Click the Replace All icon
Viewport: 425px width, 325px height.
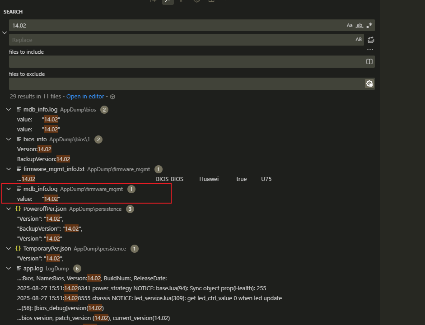(x=371, y=40)
